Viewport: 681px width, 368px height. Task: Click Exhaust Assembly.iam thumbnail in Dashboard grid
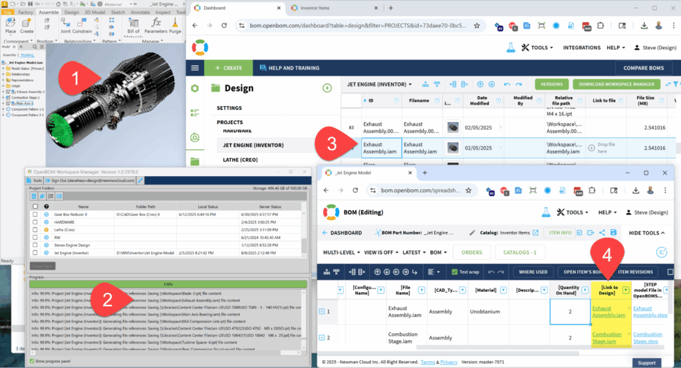(453, 148)
